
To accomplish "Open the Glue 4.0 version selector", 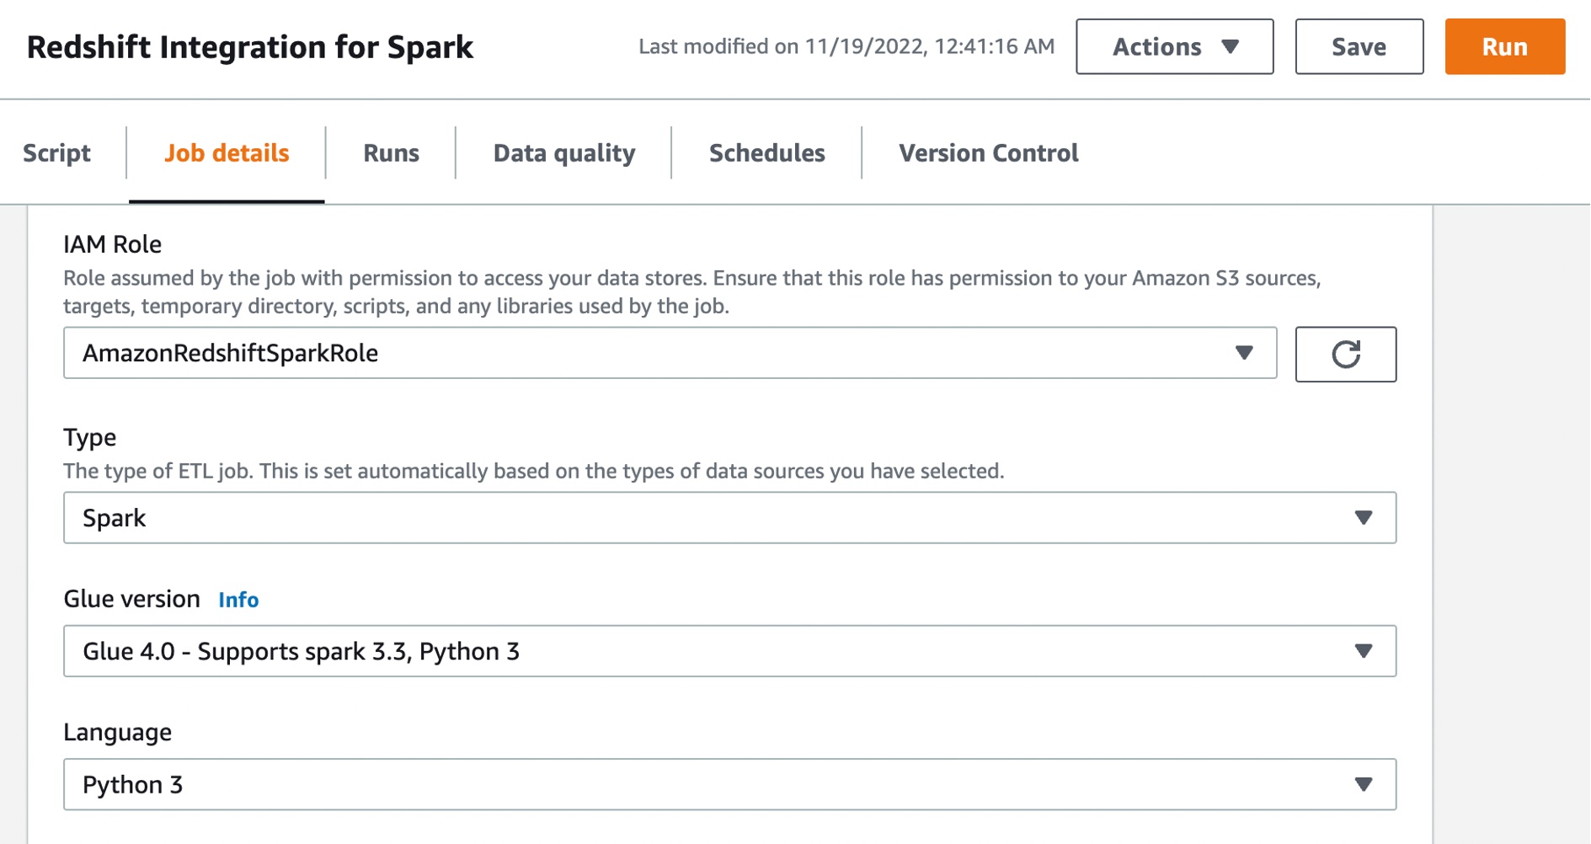I will click(729, 650).
